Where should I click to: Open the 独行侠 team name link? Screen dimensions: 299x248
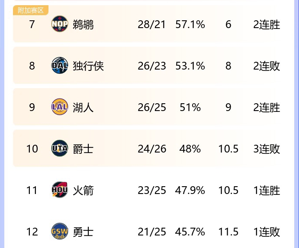88,66
